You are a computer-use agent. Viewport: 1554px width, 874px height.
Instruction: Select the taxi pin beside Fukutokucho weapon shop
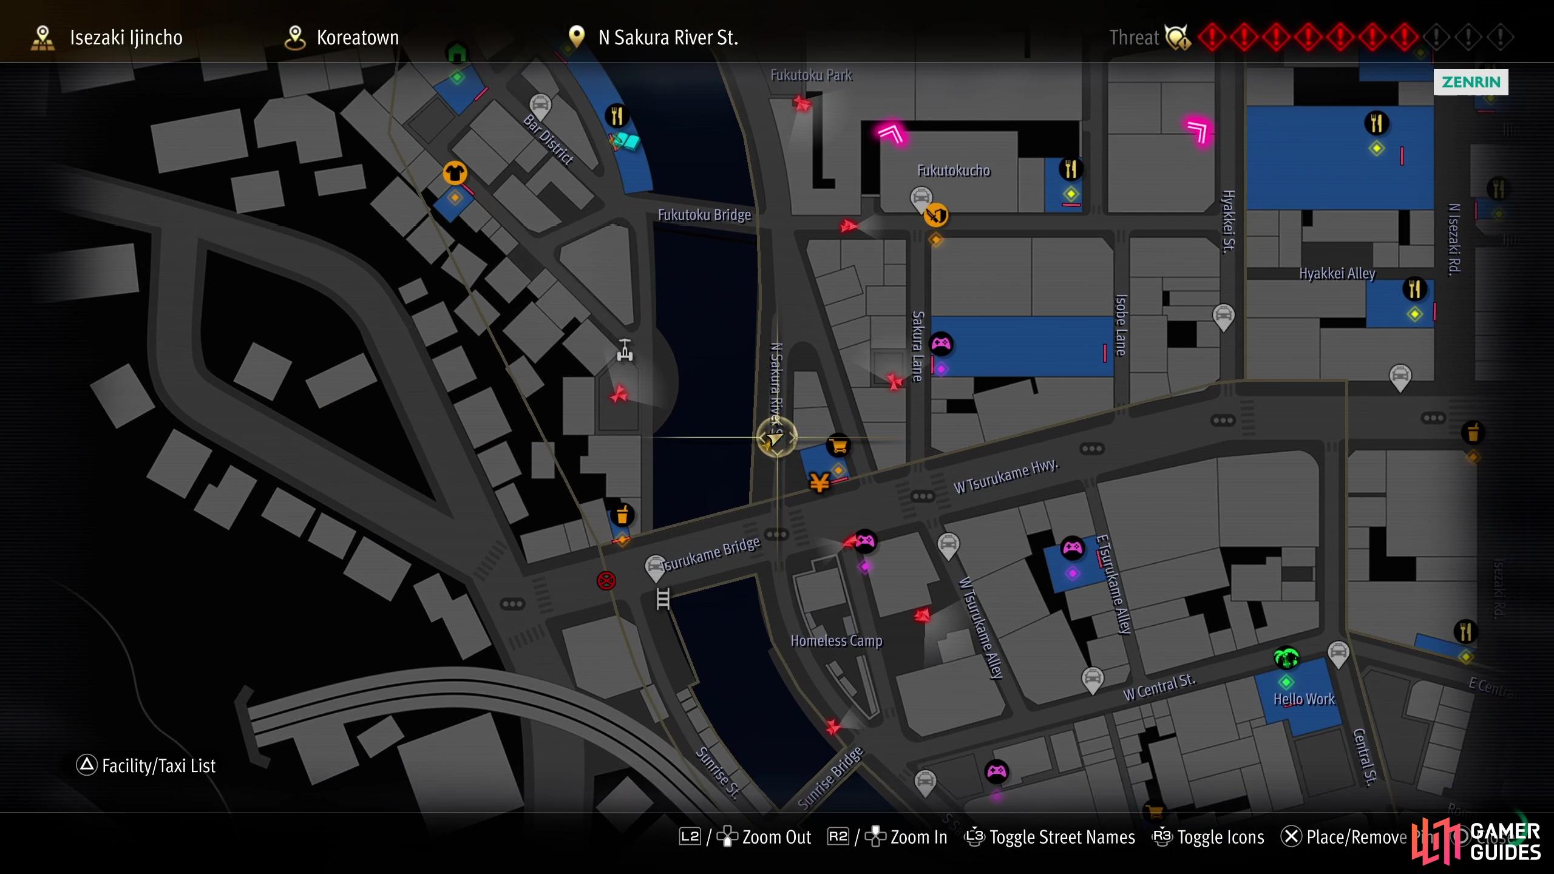pyautogui.click(x=921, y=199)
